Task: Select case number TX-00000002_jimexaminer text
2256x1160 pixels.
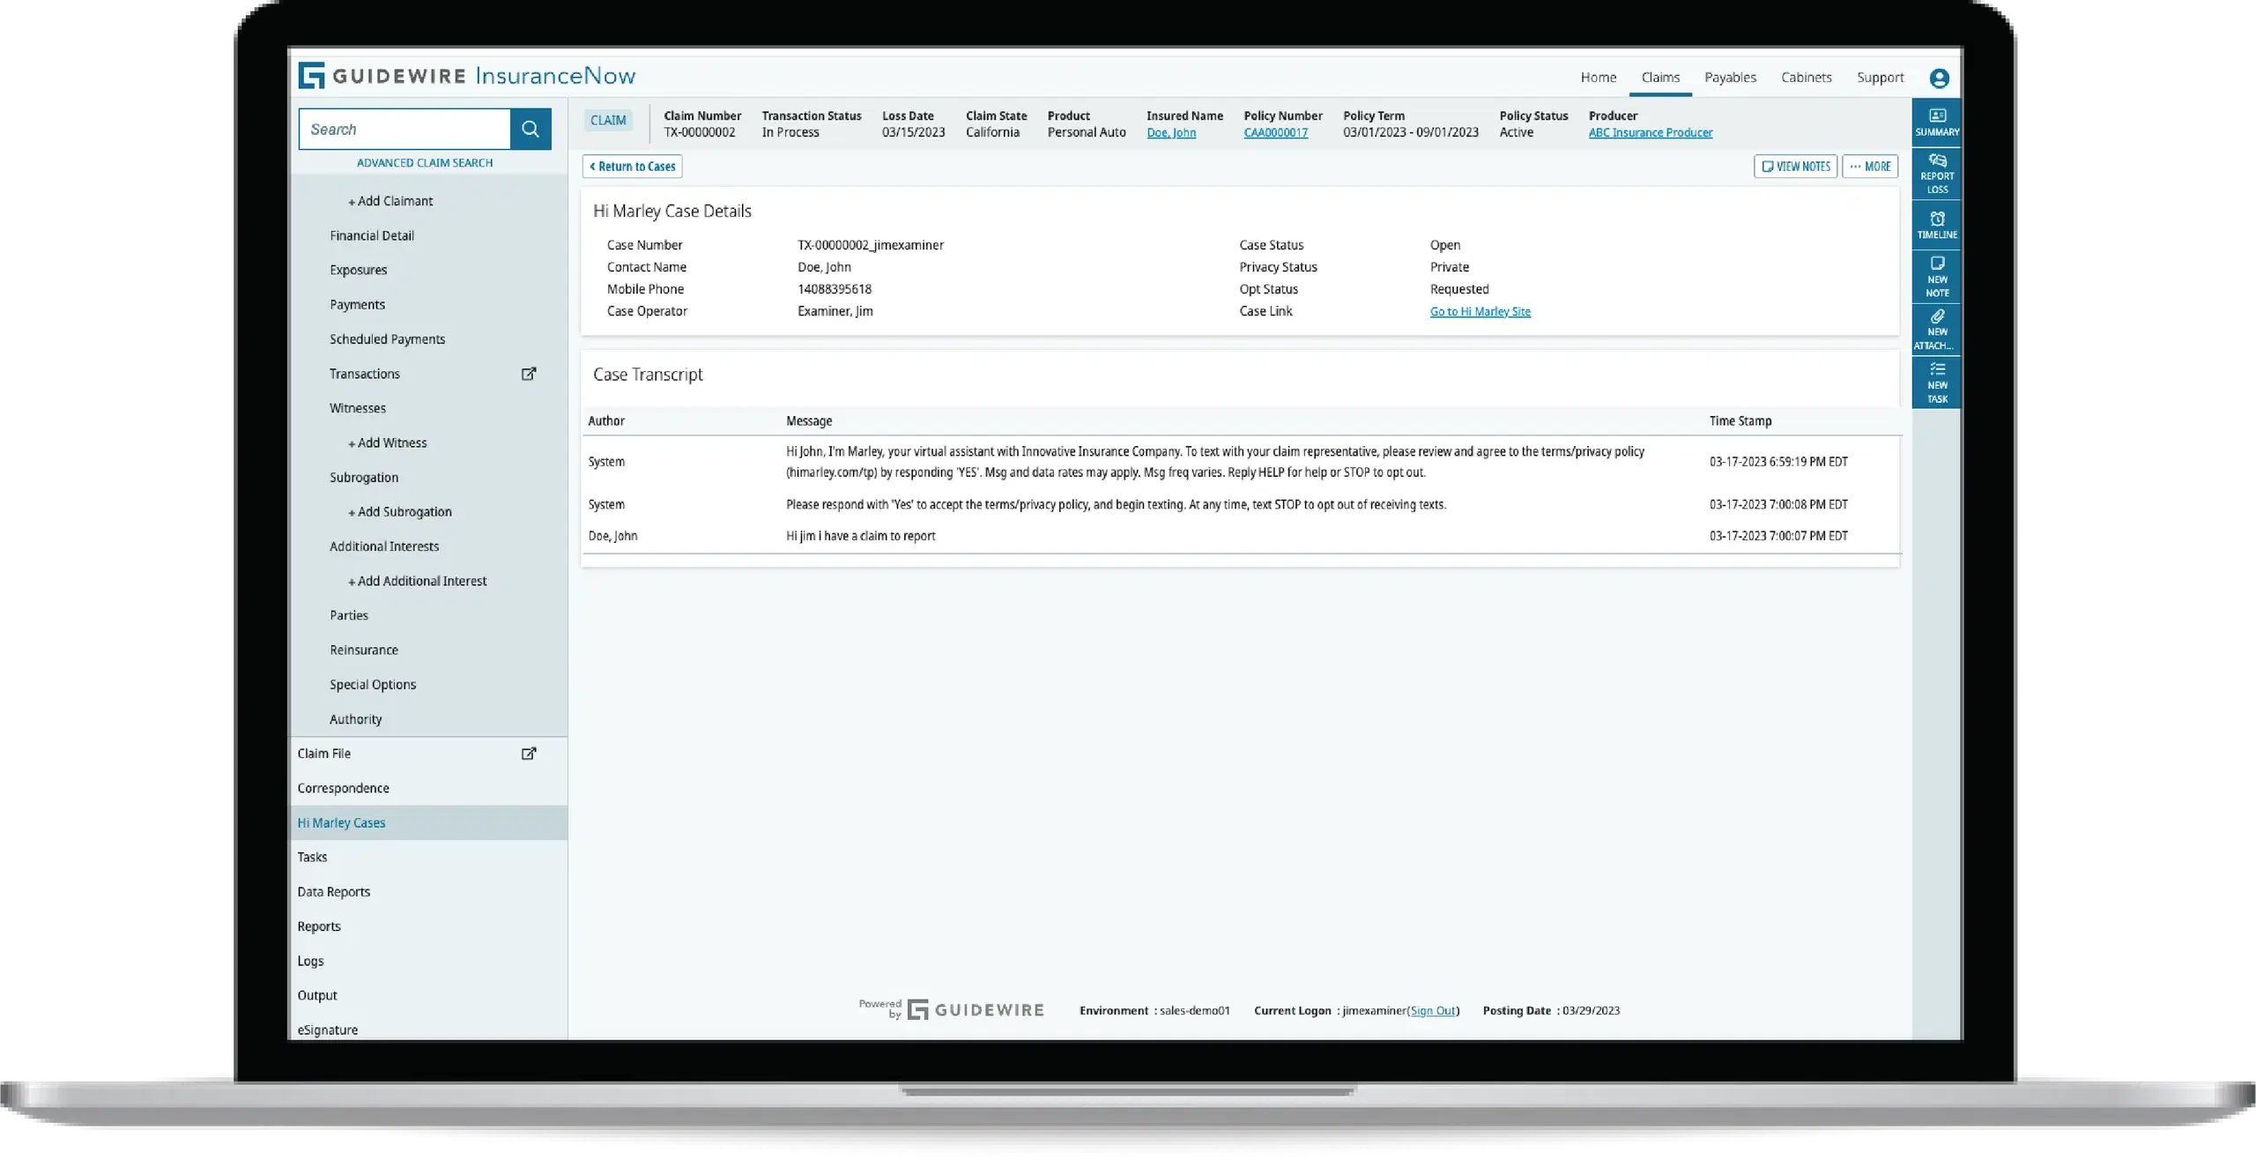Action: (870, 245)
